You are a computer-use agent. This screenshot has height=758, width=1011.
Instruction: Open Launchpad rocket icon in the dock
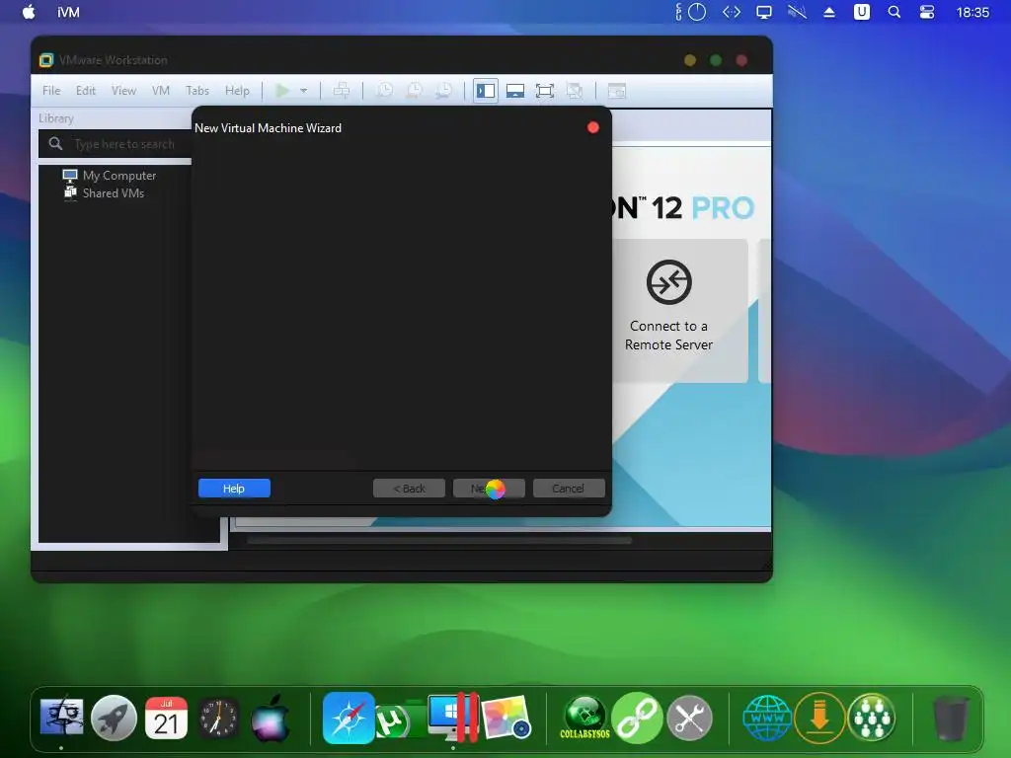point(115,718)
